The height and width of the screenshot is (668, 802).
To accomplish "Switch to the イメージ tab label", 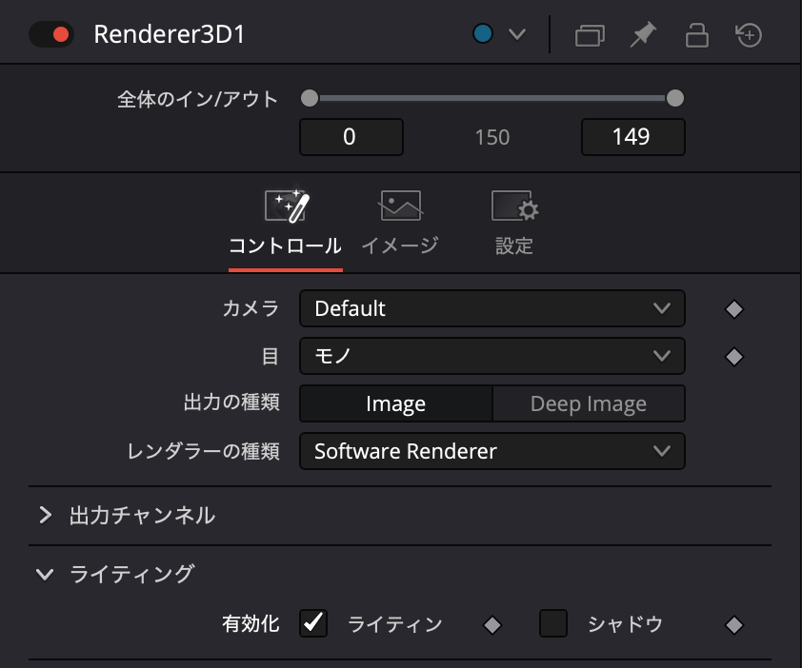I will [400, 246].
